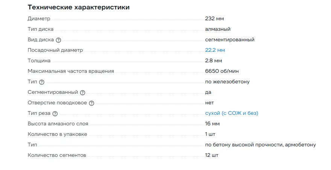This screenshot has width=331, height=170.
Task: Click the Количество в упаковке label
Action: (57, 134)
